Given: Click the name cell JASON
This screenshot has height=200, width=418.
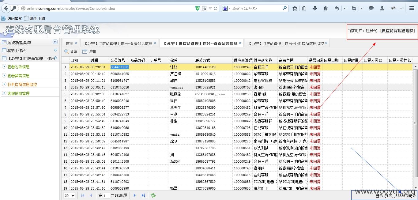Looking at the screenshot, I should 181,161.
